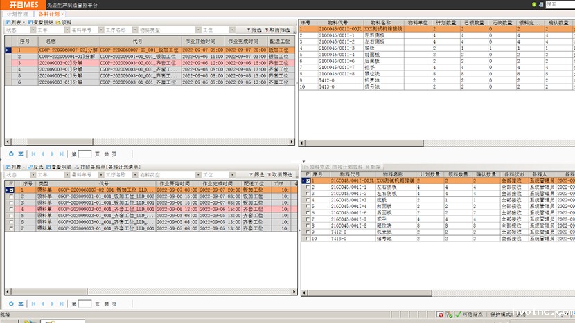
Task: Click the page number field in lower pagination
Action: [x=85, y=304]
